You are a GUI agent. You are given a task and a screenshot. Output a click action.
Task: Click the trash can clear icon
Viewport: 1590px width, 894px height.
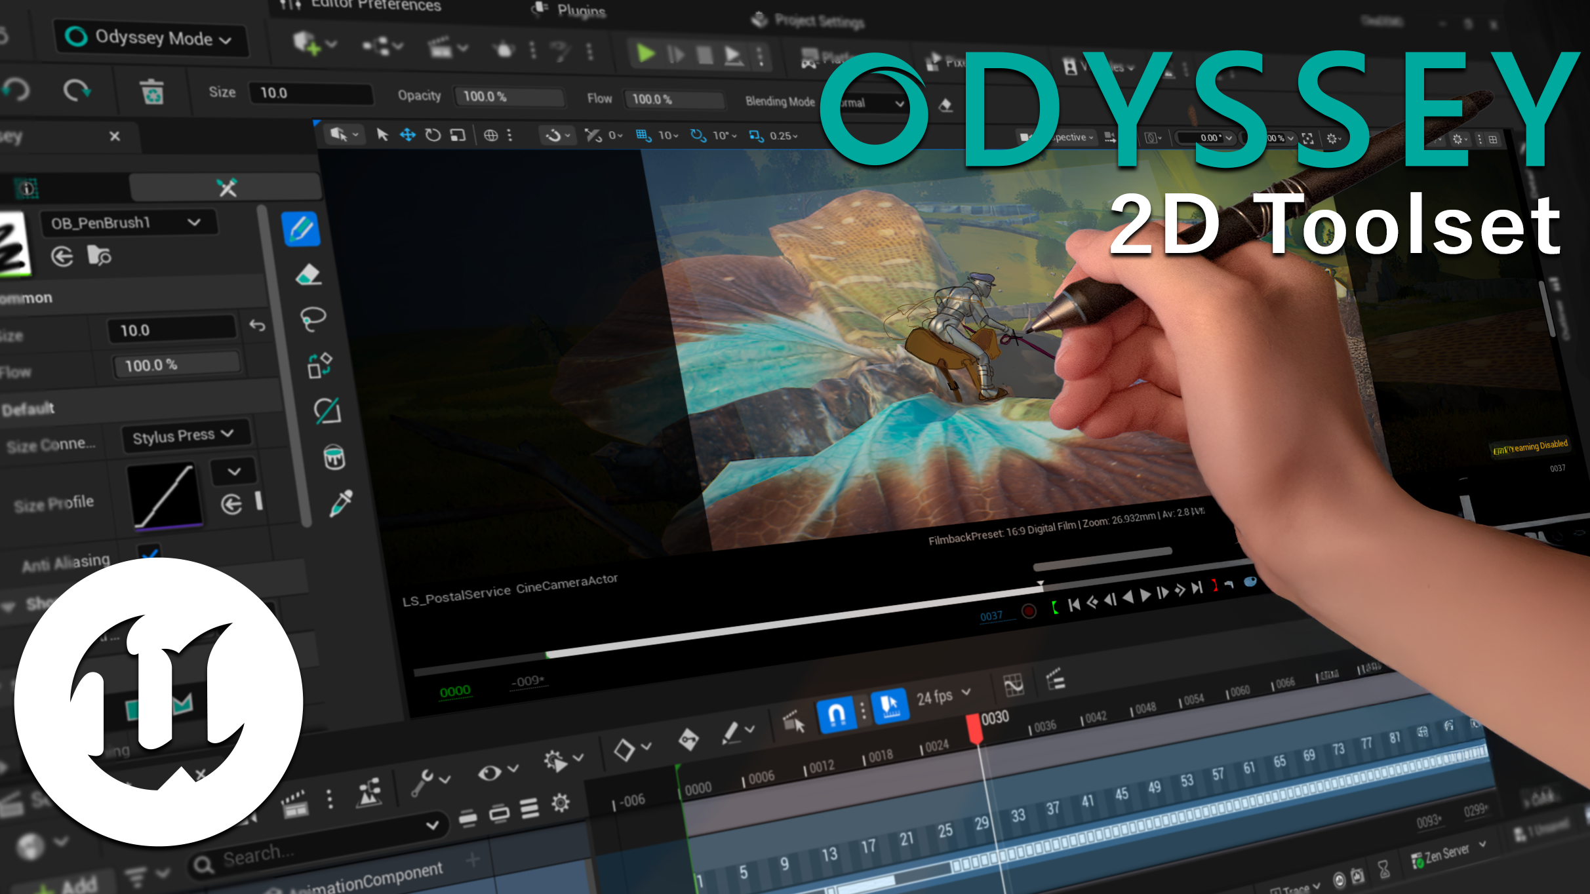(x=152, y=92)
